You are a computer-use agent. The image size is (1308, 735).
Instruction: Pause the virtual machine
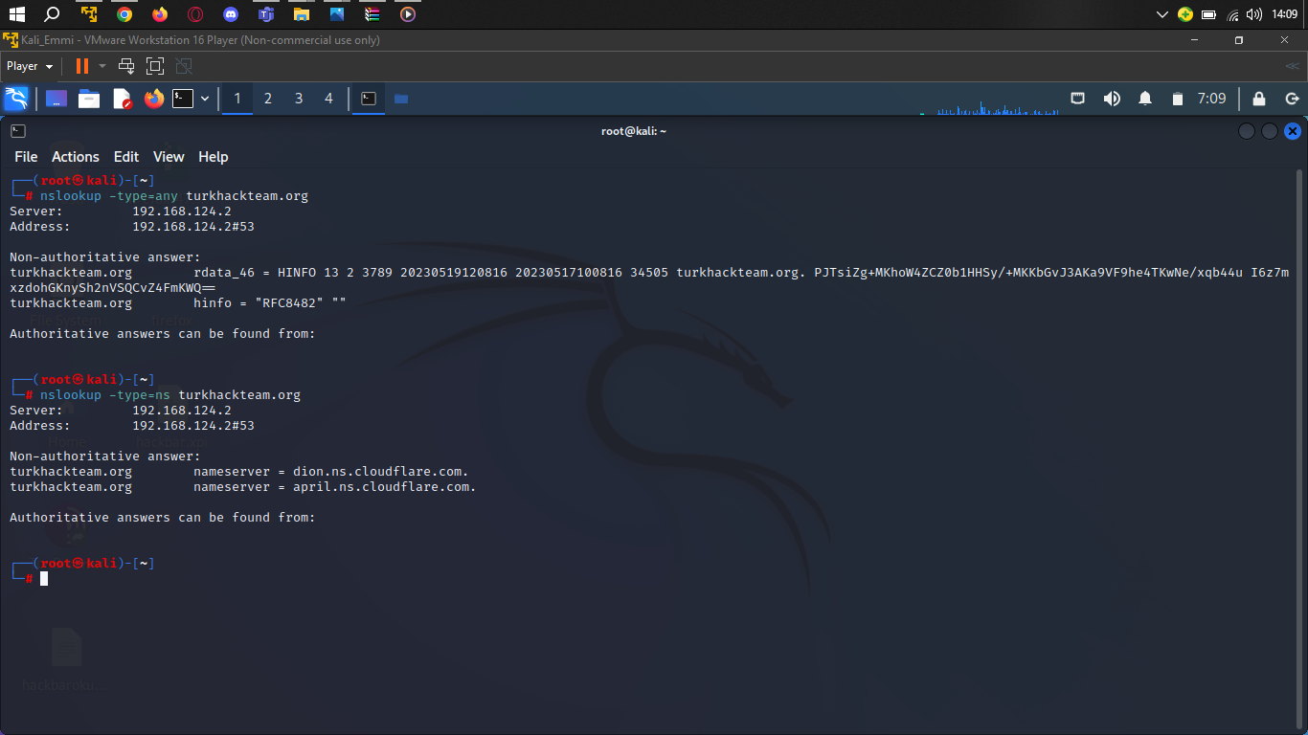pyautogui.click(x=82, y=66)
